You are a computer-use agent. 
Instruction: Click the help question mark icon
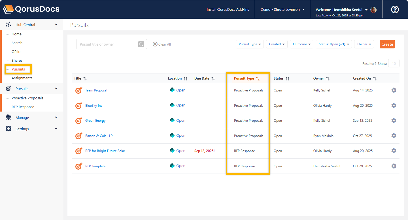click(395, 10)
